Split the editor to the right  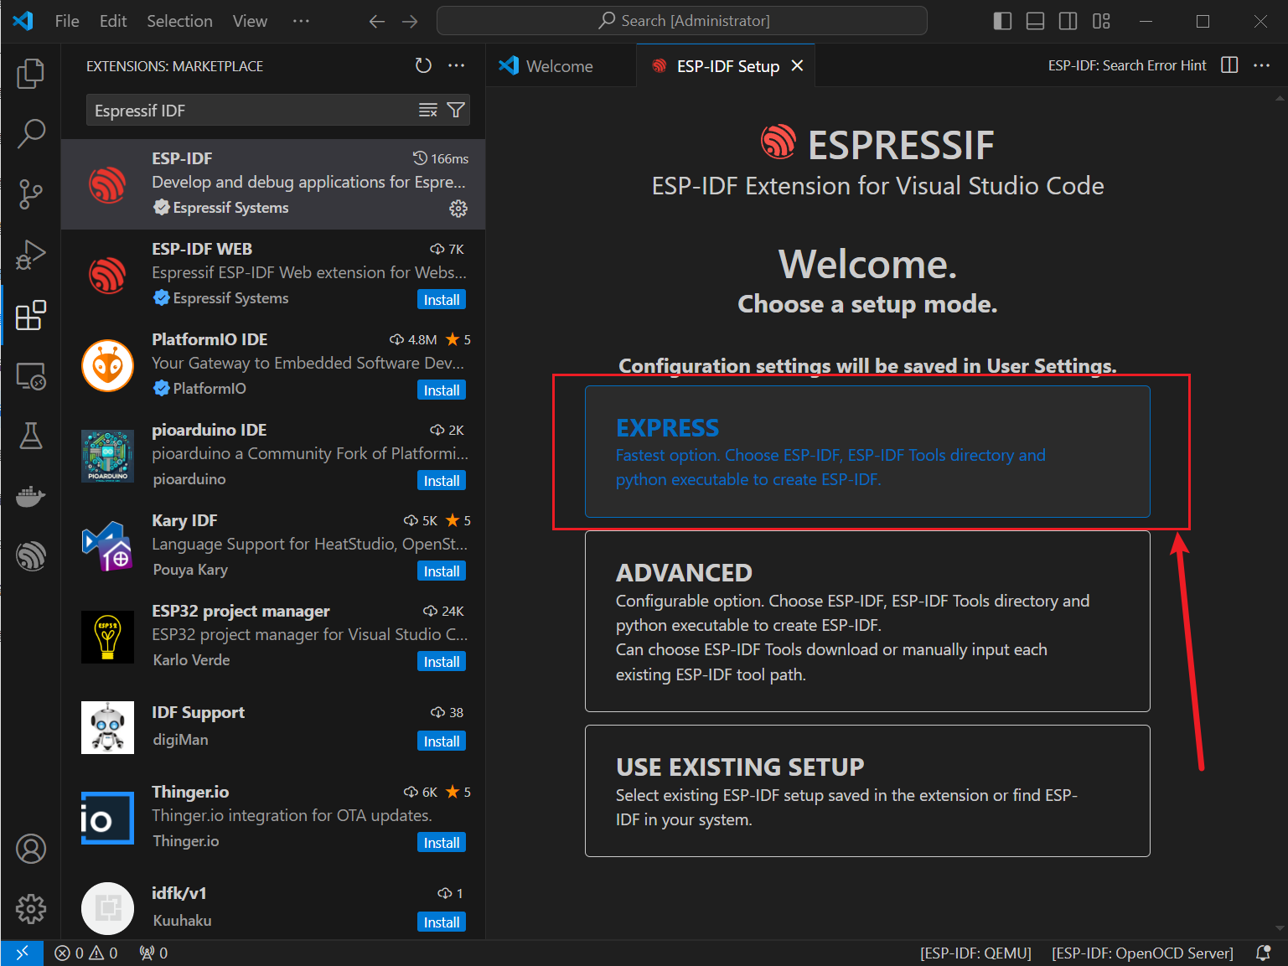coord(1229,65)
